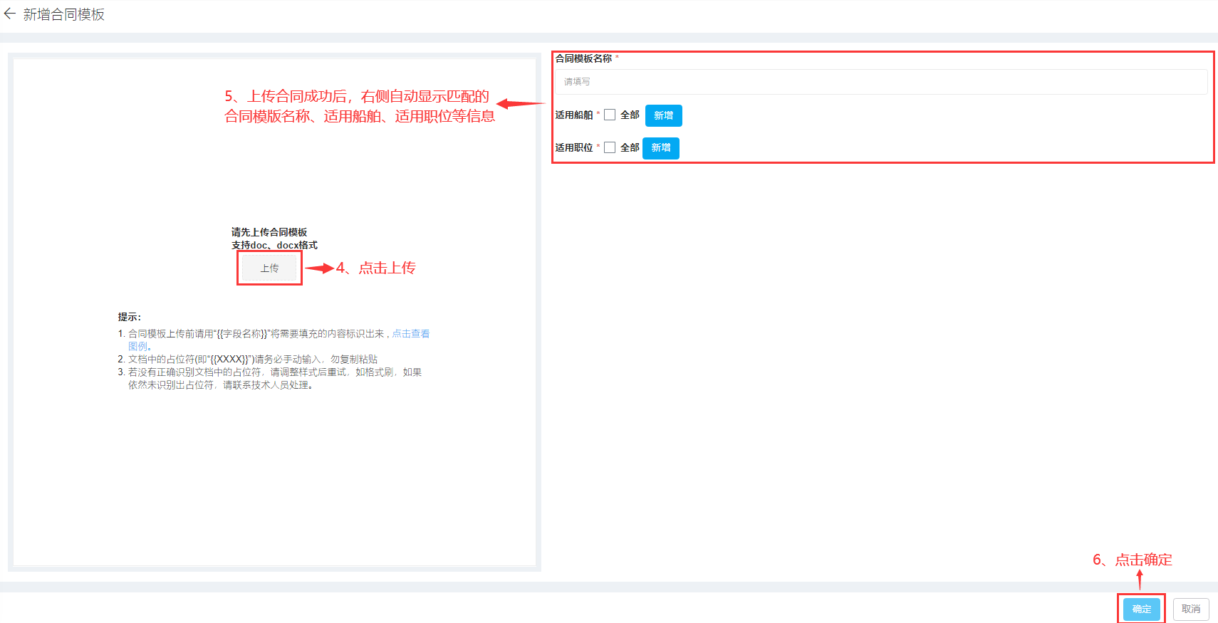
Task: Confirm with the 确定 button
Action: [1142, 609]
